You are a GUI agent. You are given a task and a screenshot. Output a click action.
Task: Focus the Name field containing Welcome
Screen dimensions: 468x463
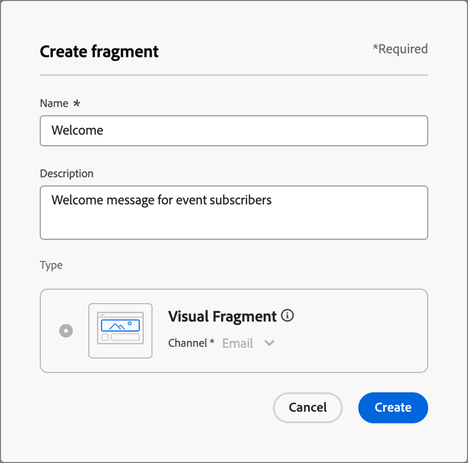pyautogui.click(x=233, y=131)
